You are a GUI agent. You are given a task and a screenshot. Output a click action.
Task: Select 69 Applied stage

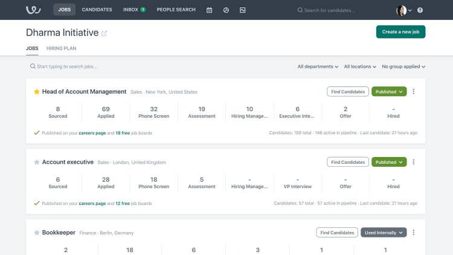106,112
